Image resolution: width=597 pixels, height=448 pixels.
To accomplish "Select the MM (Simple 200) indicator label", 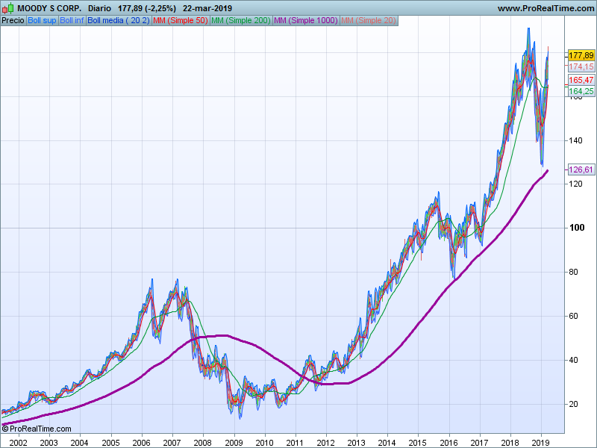I will [241, 21].
